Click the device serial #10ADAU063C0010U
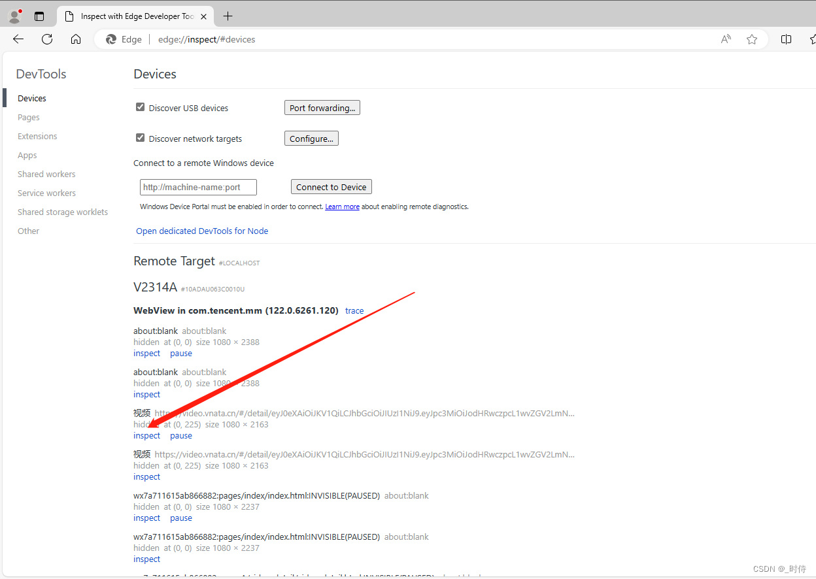This screenshot has height=579, width=816. [212, 289]
